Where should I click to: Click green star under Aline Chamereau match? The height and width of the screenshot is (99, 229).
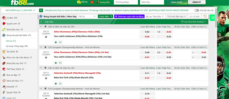(x=56, y=42)
